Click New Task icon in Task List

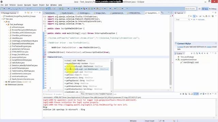click(x=189, y=16)
